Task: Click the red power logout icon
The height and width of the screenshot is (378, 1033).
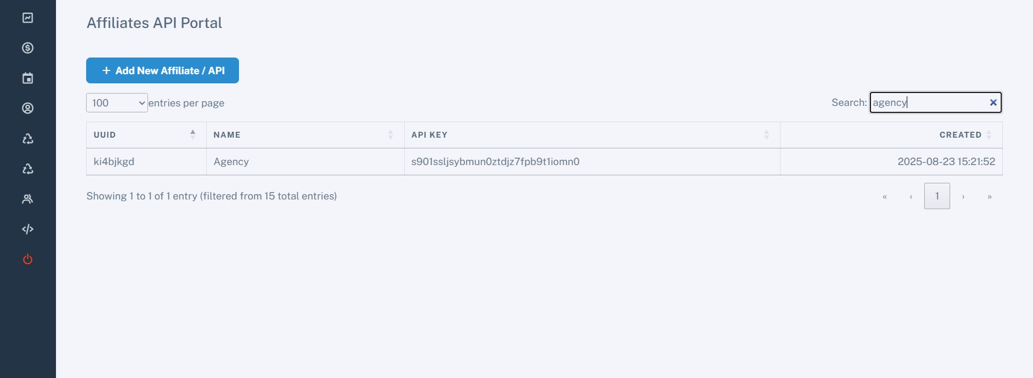Action: tap(28, 260)
